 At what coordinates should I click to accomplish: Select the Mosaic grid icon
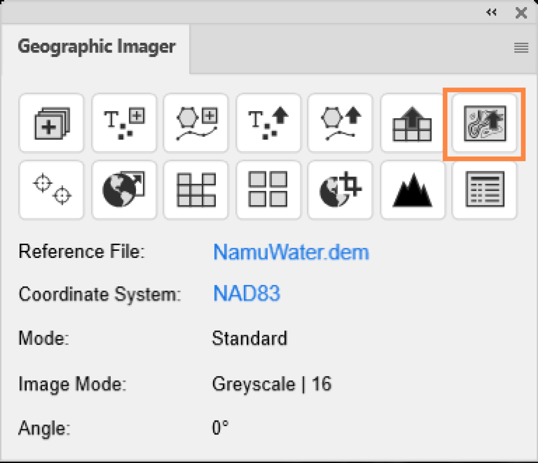tap(196, 190)
